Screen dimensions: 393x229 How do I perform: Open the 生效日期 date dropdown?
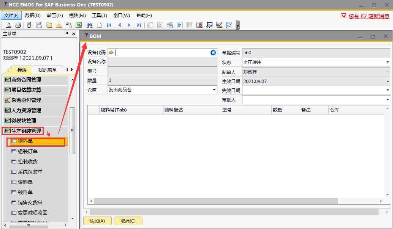tap(388, 81)
